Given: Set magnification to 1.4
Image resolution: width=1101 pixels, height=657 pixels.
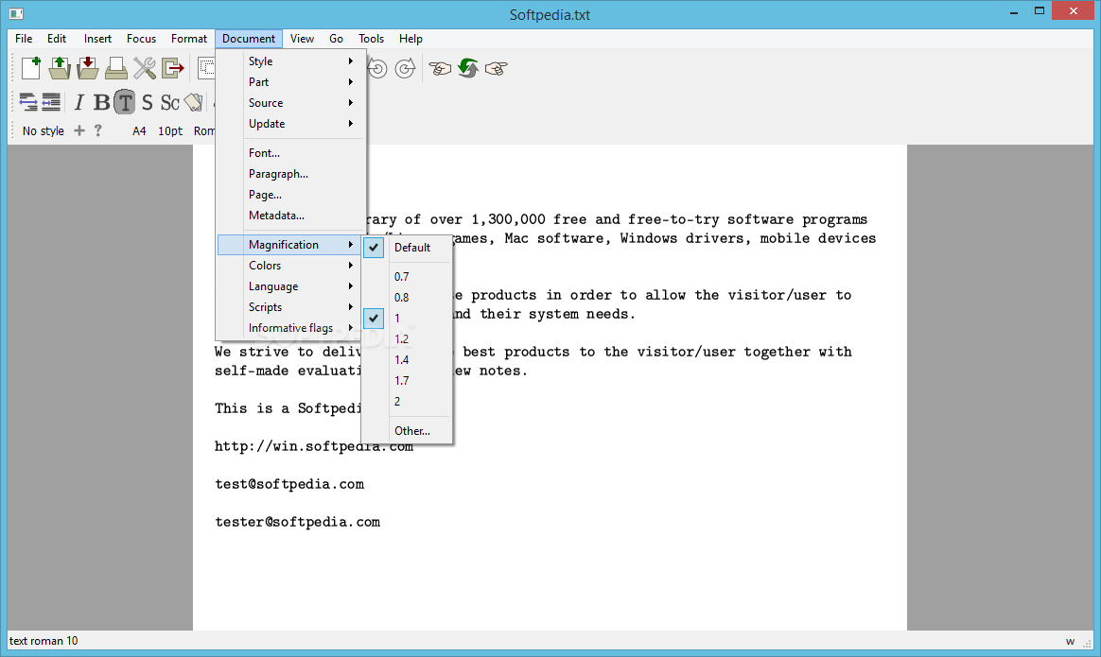Looking at the screenshot, I should 408,360.
